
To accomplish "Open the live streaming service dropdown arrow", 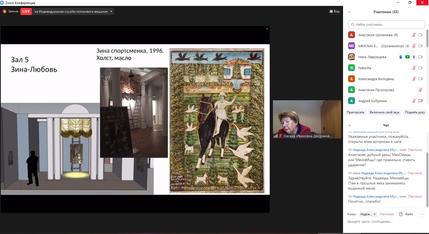I will (x=111, y=12).
